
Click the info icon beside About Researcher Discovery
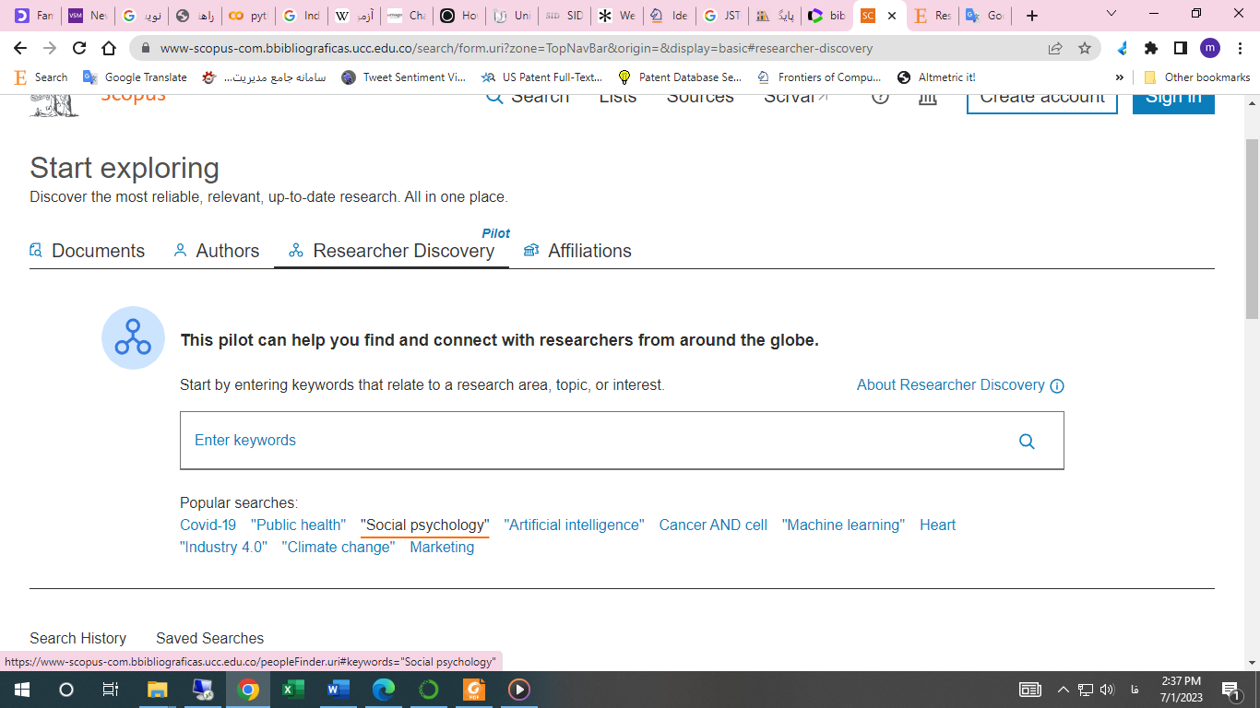[1057, 386]
